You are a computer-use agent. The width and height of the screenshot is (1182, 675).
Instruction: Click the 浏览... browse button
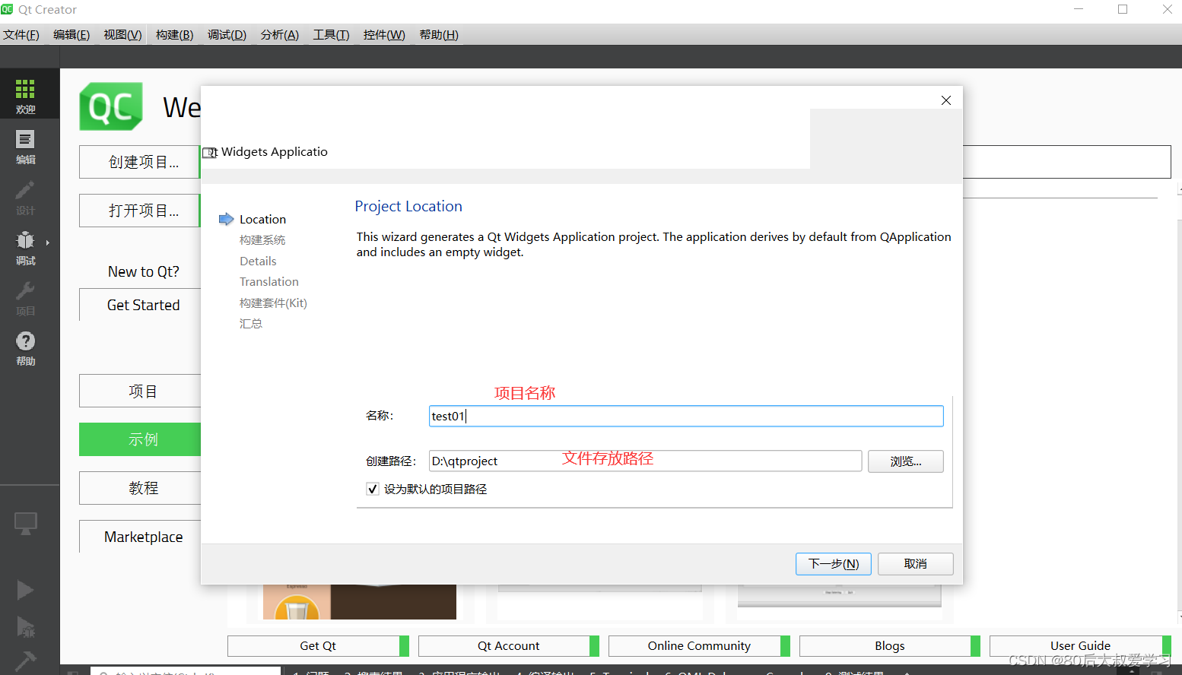906,461
